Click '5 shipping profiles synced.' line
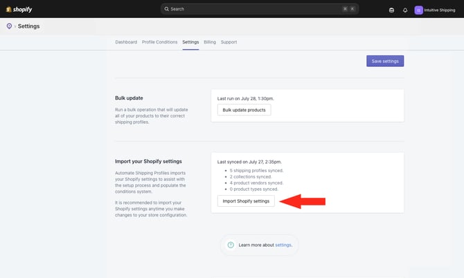Viewport: 464px width, 278px height. (x=256, y=170)
